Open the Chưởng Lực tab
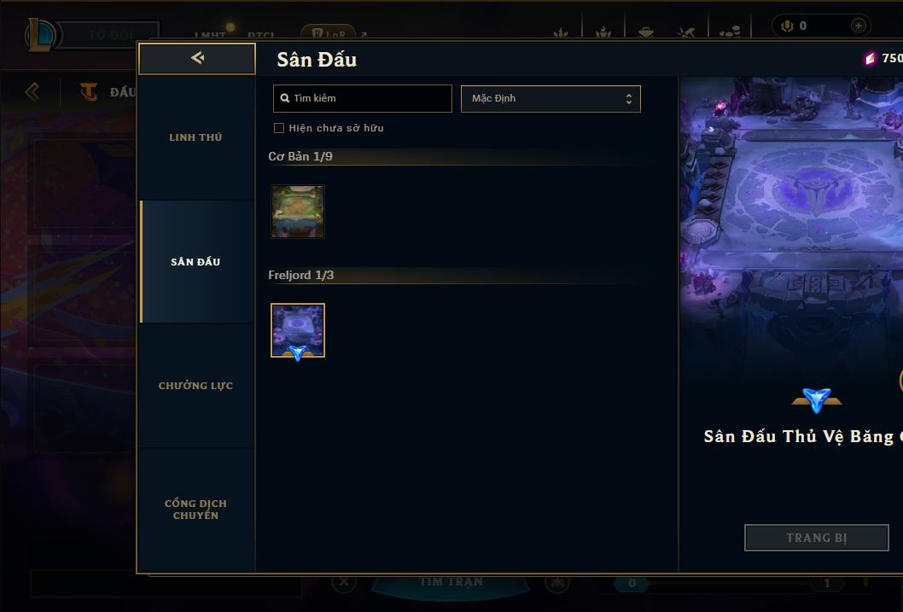Viewport: 903px width, 612px height. point(195,386)
